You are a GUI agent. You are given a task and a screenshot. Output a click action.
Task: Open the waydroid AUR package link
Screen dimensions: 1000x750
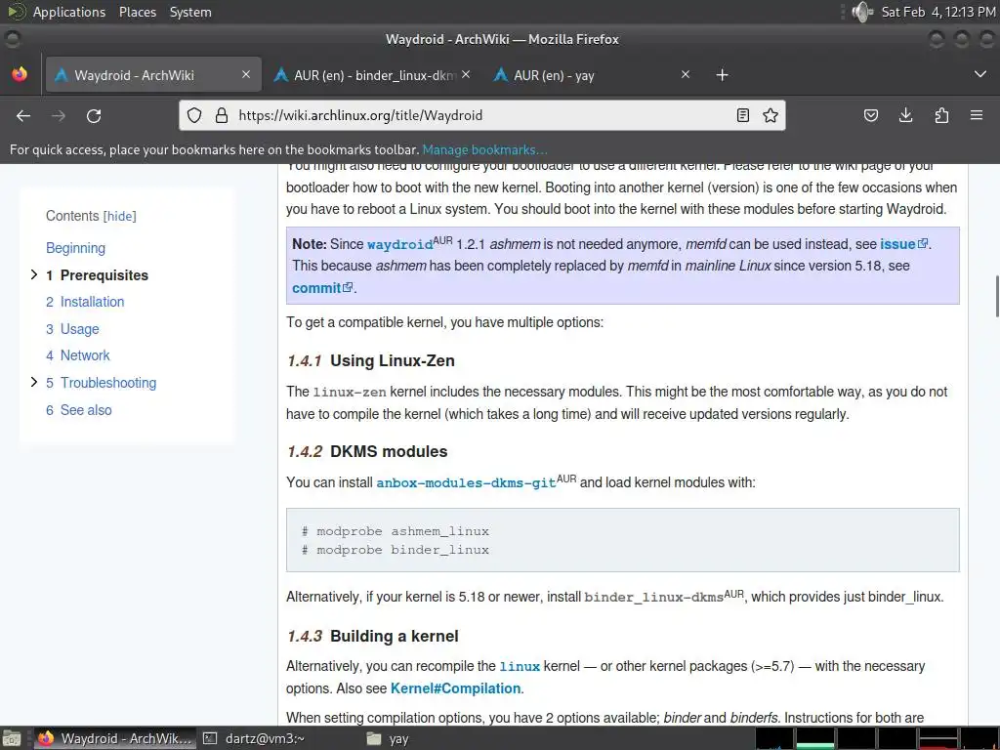(399, 244)
